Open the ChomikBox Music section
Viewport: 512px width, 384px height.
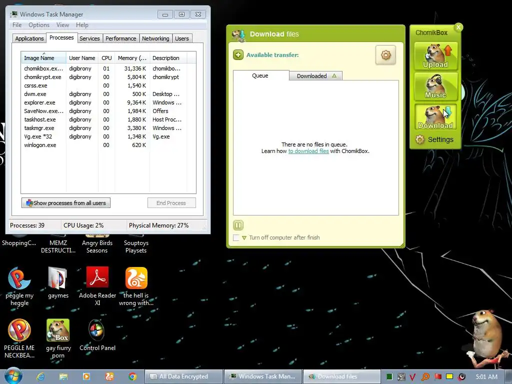pyautogui.click(x=435, y=86)
